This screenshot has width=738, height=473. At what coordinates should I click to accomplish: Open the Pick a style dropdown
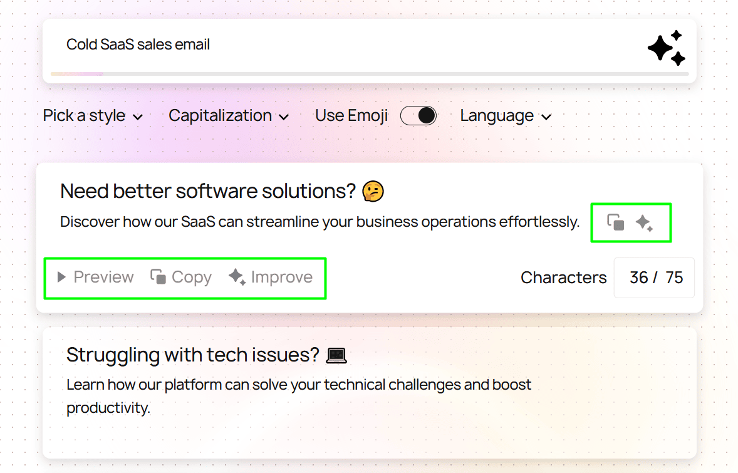point(92,115)
